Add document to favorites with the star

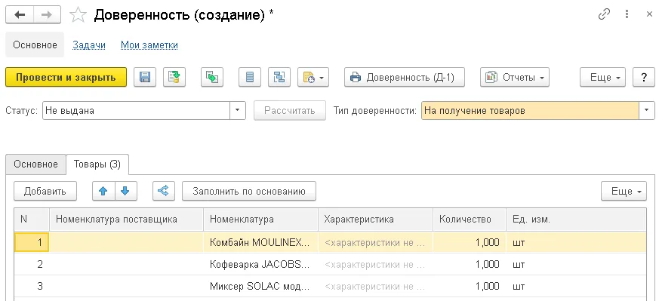(78, 15)
